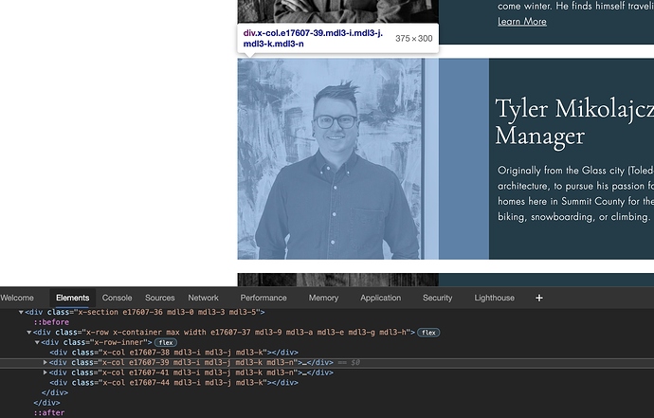Collapse the x-row-inner div node
Screen dimensions: 654x418
pyautogui.click(x=38, y=342)
